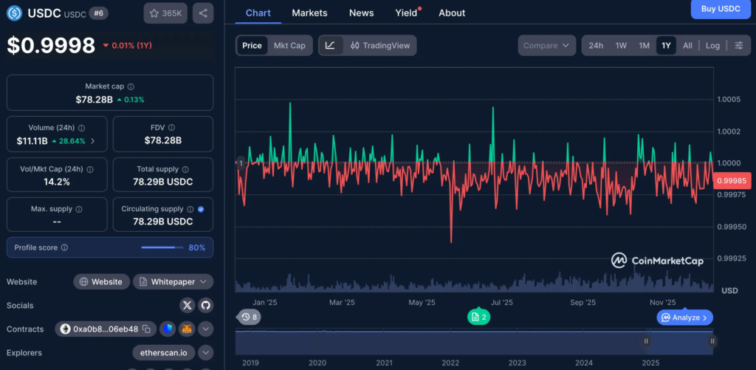Switch chart to Mkt Cap view
Viewport: 756px width, 370px height.
tap(289, 45)
